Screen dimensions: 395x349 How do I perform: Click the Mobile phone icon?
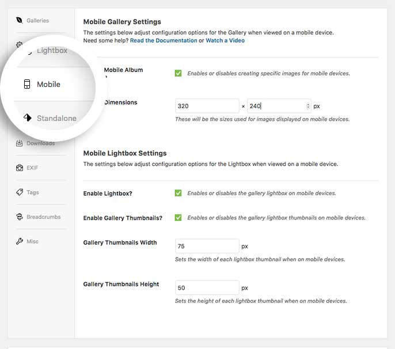pos(27,84)
